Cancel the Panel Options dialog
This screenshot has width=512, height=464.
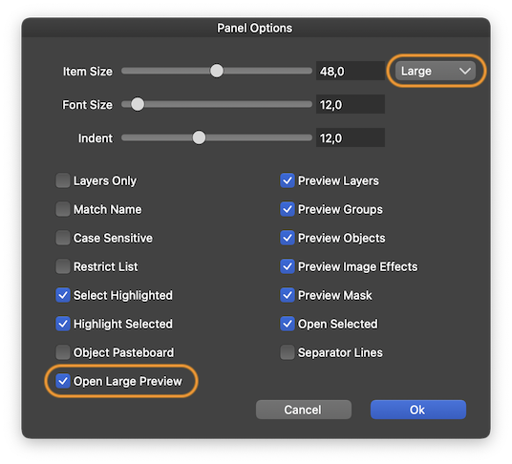coord(304,410)
